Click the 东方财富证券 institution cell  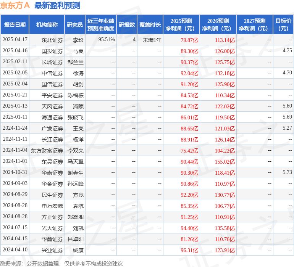tap(47, 151)
